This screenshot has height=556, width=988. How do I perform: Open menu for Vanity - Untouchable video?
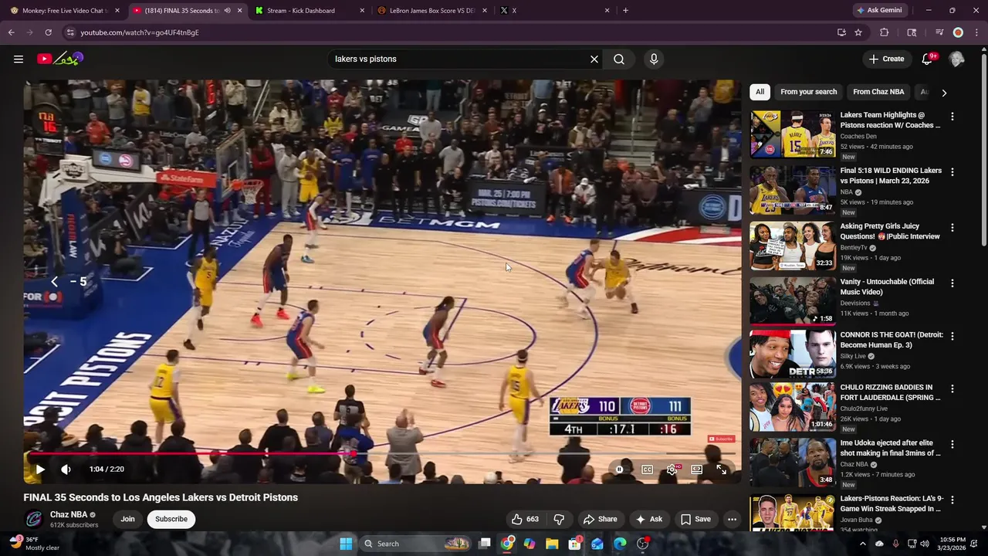coord(952,283)
